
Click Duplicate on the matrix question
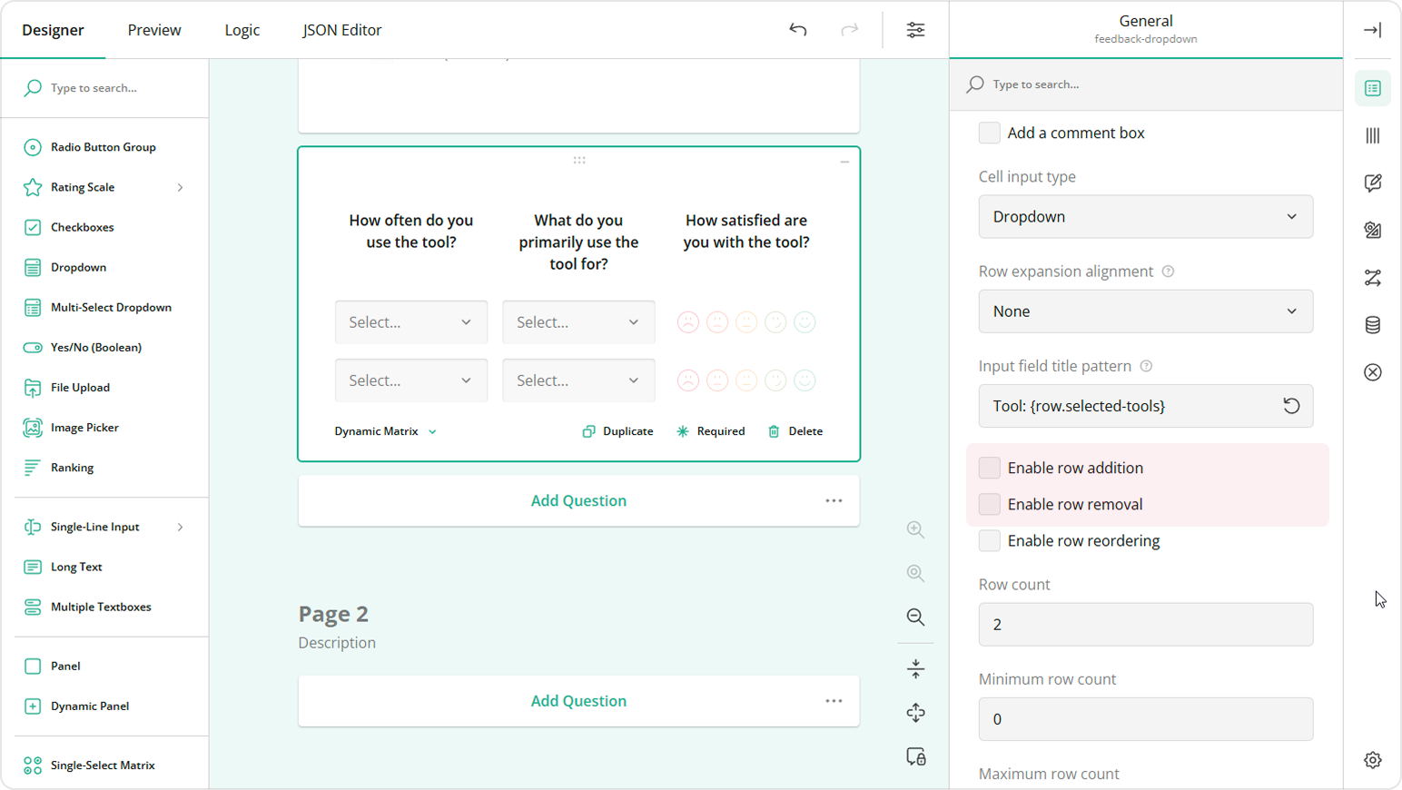[x=617, y=431]
